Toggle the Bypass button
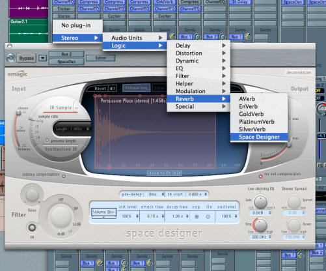This screenshot has width=326, height=271. [27, 58]
